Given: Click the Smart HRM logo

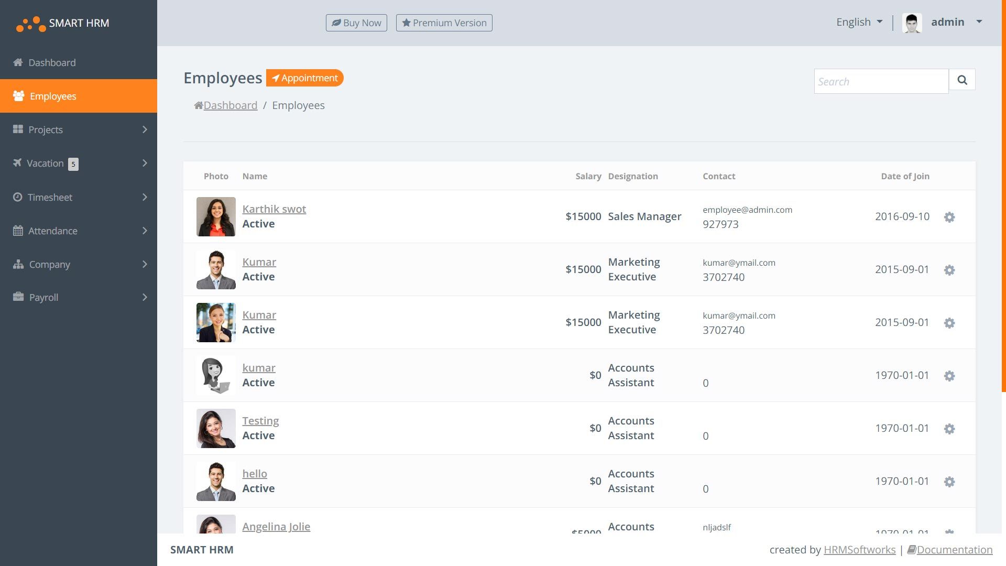Looking at the screenshot, I should pyautogui.click(x=63, y=23).
